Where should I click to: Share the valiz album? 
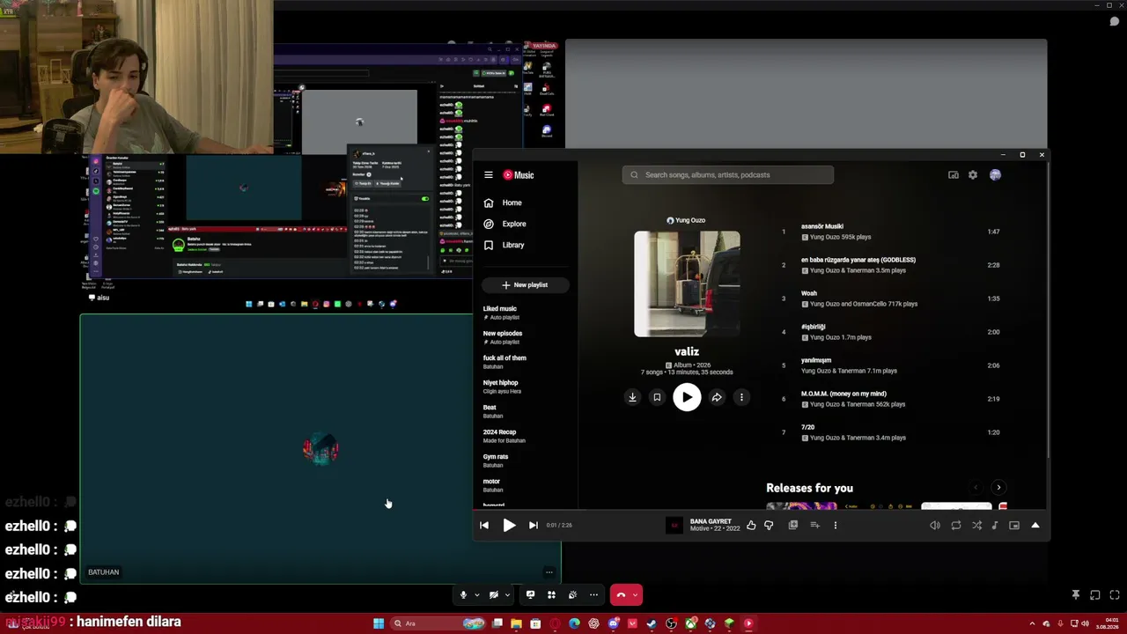tap(717, 397)
